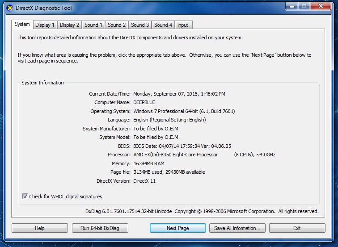Click the BIOS Date value text
This screenshot has width=338, height=247.
click(x=182, y=146)
